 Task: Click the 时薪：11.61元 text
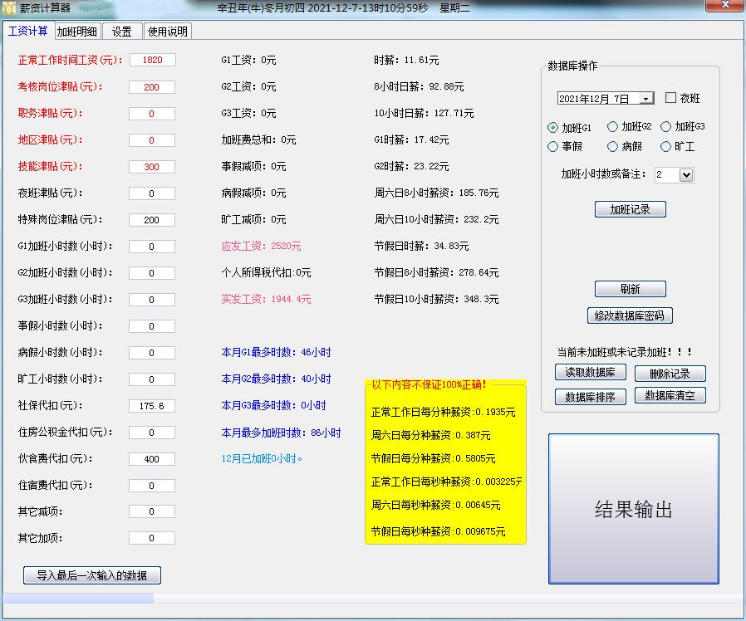[406, 60]
